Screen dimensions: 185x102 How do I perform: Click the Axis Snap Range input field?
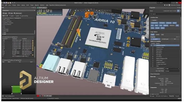click(x=172, y=71)
